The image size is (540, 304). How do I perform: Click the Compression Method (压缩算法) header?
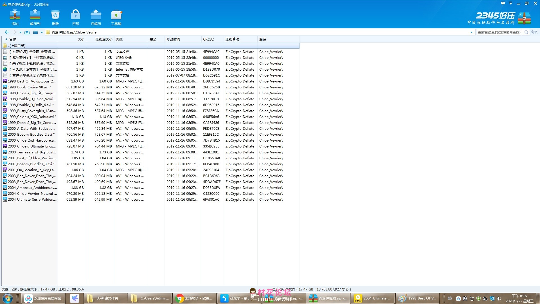coord(240,39)
